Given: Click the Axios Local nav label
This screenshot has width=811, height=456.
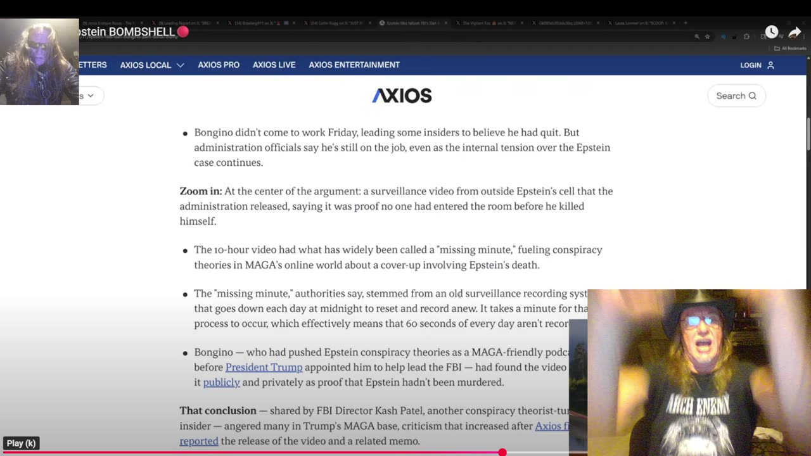Looking at the screenshot, I should (x=146, y=65).
